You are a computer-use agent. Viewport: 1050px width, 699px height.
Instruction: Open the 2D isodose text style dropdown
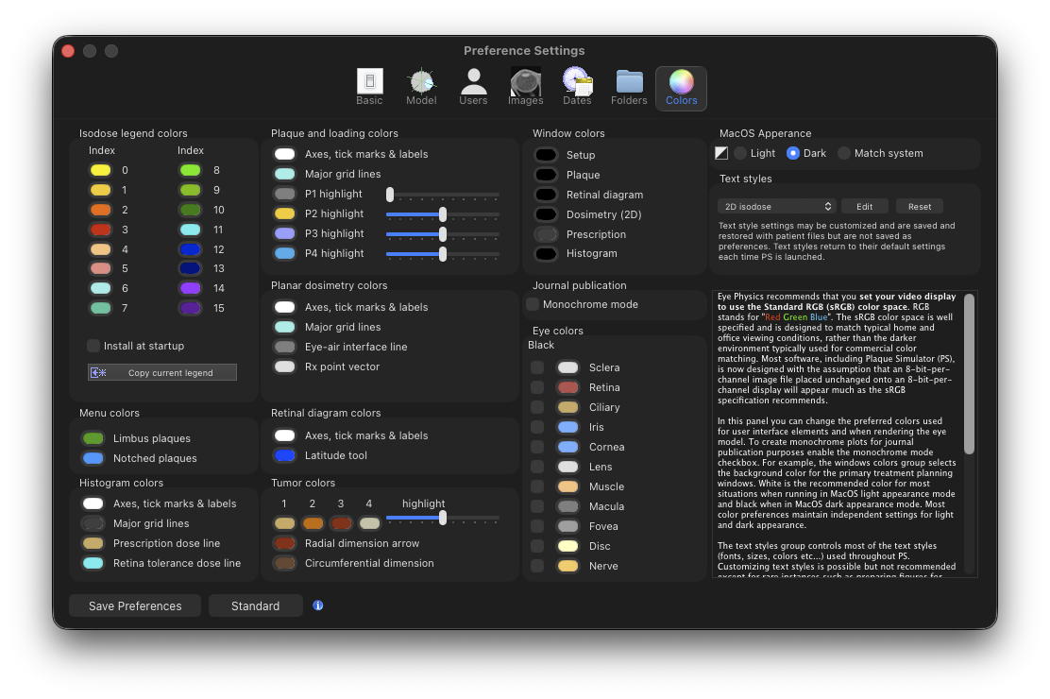775,206
